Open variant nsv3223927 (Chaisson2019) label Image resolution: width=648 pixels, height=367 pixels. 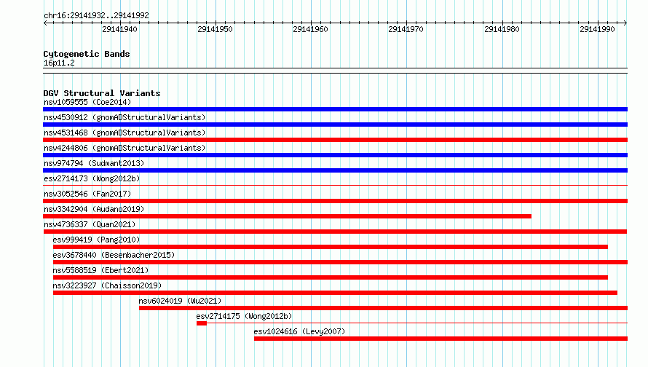(x=107, y=285)
